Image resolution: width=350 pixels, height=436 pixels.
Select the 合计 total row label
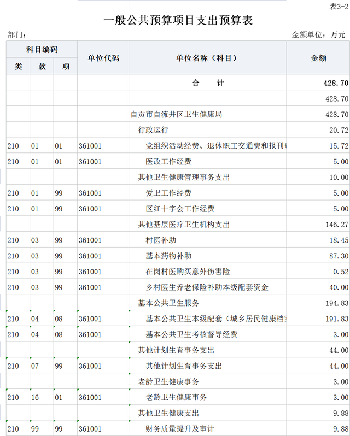point(208,83)
